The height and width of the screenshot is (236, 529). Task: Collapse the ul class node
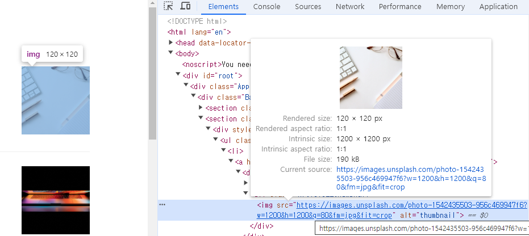[215, 140]
